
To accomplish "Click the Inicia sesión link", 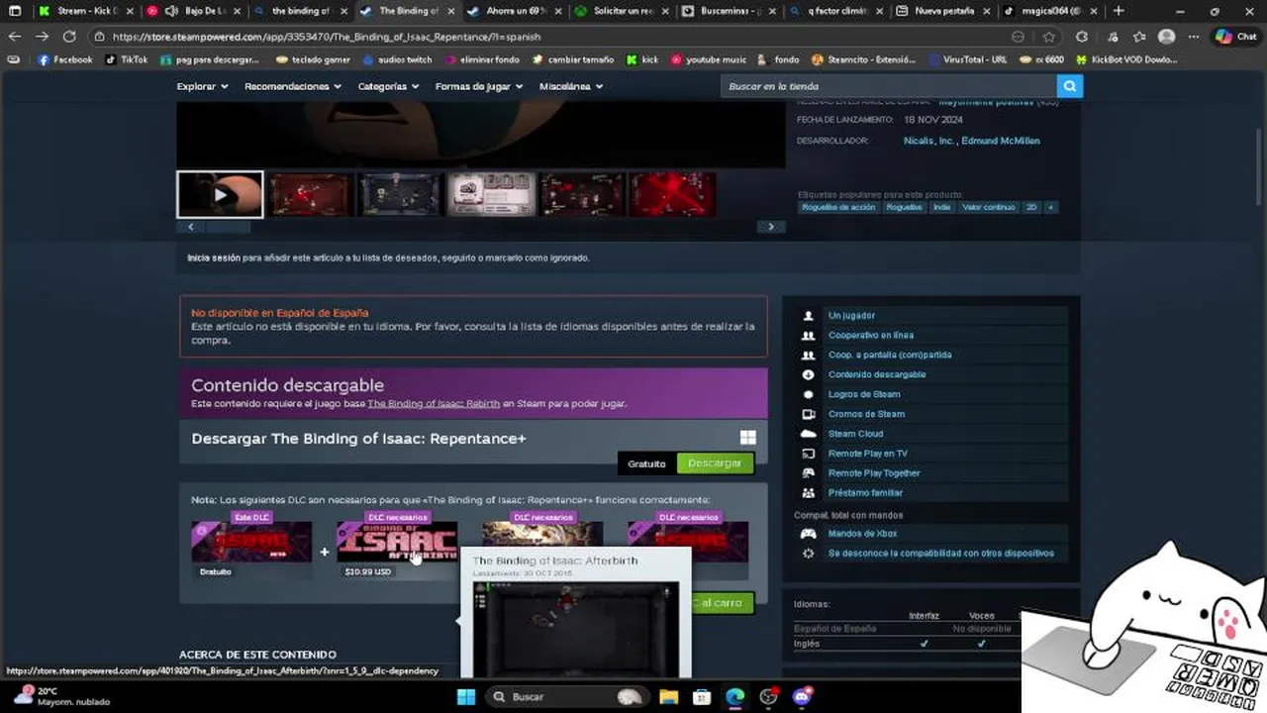I will [214, 257].
